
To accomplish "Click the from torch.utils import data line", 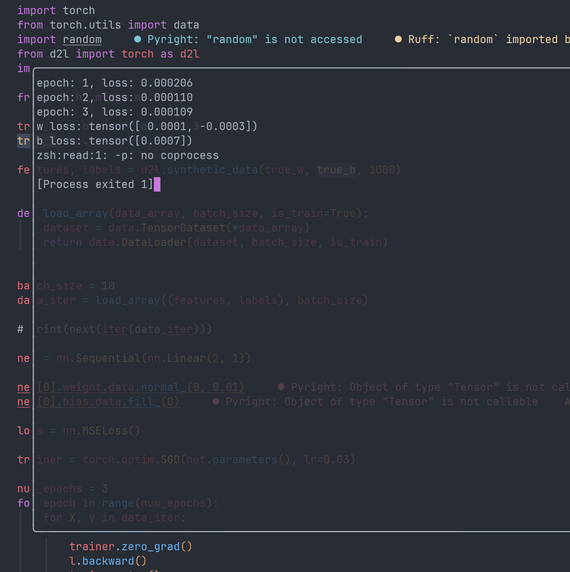I will point(108,25).
